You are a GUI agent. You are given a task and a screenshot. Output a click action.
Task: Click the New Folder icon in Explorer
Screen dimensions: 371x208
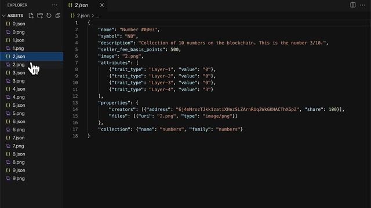pos(40,16)
